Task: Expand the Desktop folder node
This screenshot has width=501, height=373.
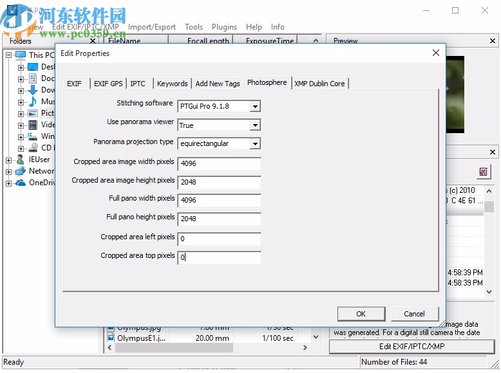Action: [x=21, y=68]
